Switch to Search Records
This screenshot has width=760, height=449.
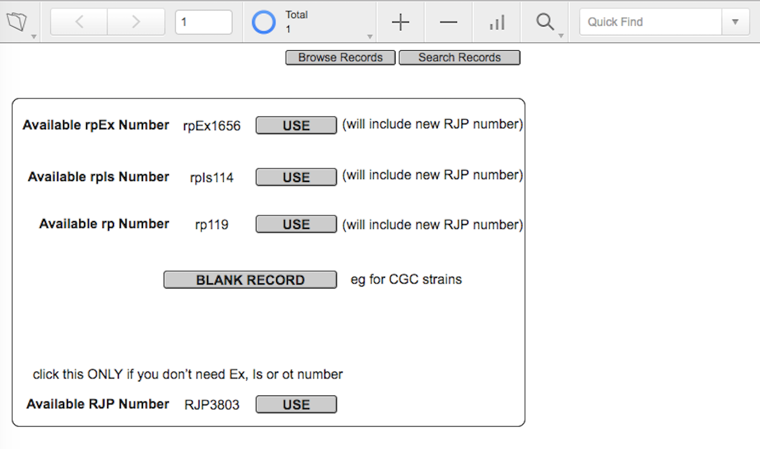pos(459,58)
